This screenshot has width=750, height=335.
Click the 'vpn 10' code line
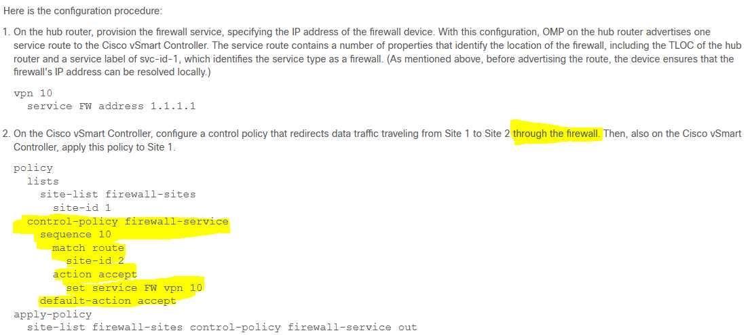[x=33, y=93]
